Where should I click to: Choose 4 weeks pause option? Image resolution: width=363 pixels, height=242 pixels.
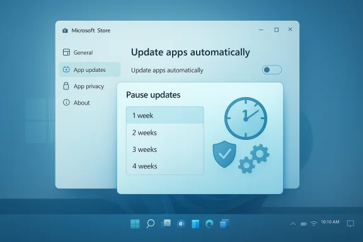click(165, 166)
